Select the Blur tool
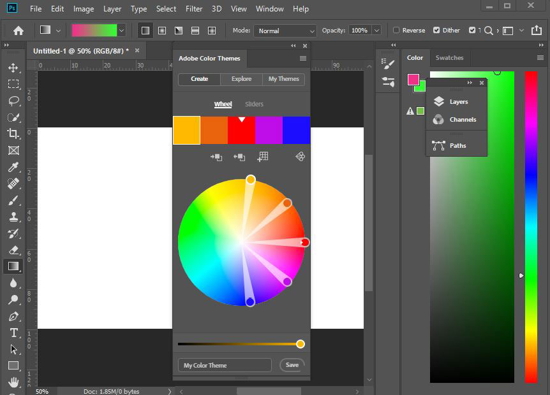 coord(13,283)
